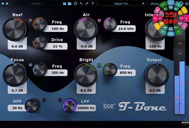Click the Bright 850 Hz frequency field
This screenshot has width=189, height=128.
[x=126, y=73]
